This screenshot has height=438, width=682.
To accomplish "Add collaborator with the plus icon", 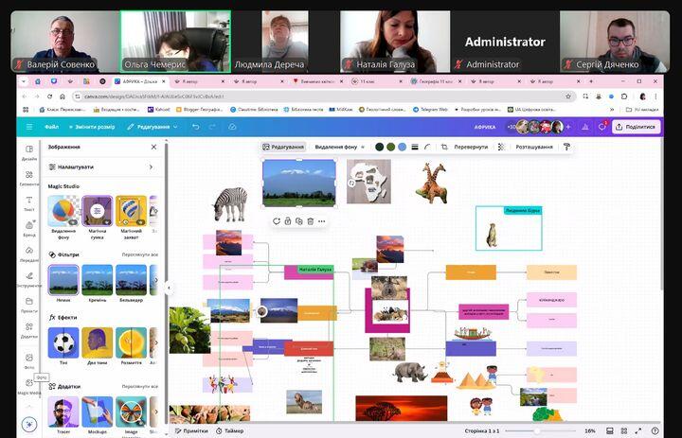I will (x=568, y=127).
